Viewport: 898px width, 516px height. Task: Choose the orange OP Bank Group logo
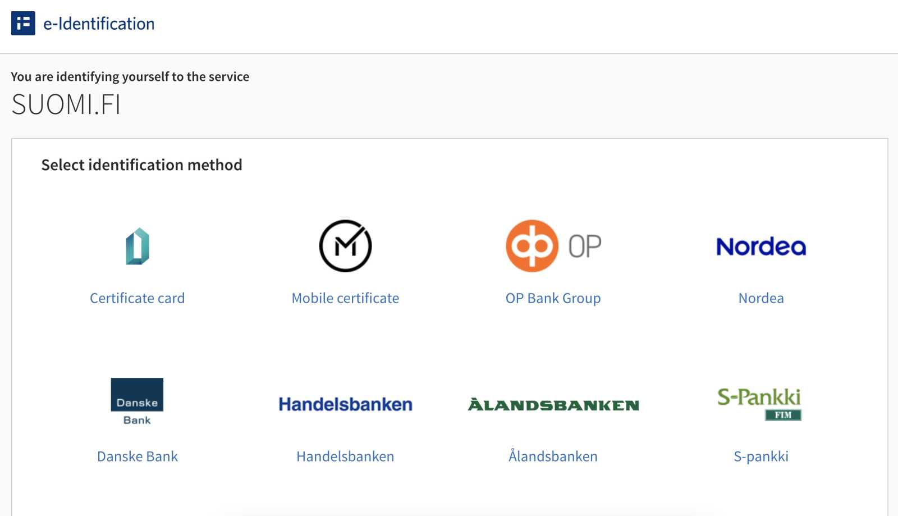(553, 246)
